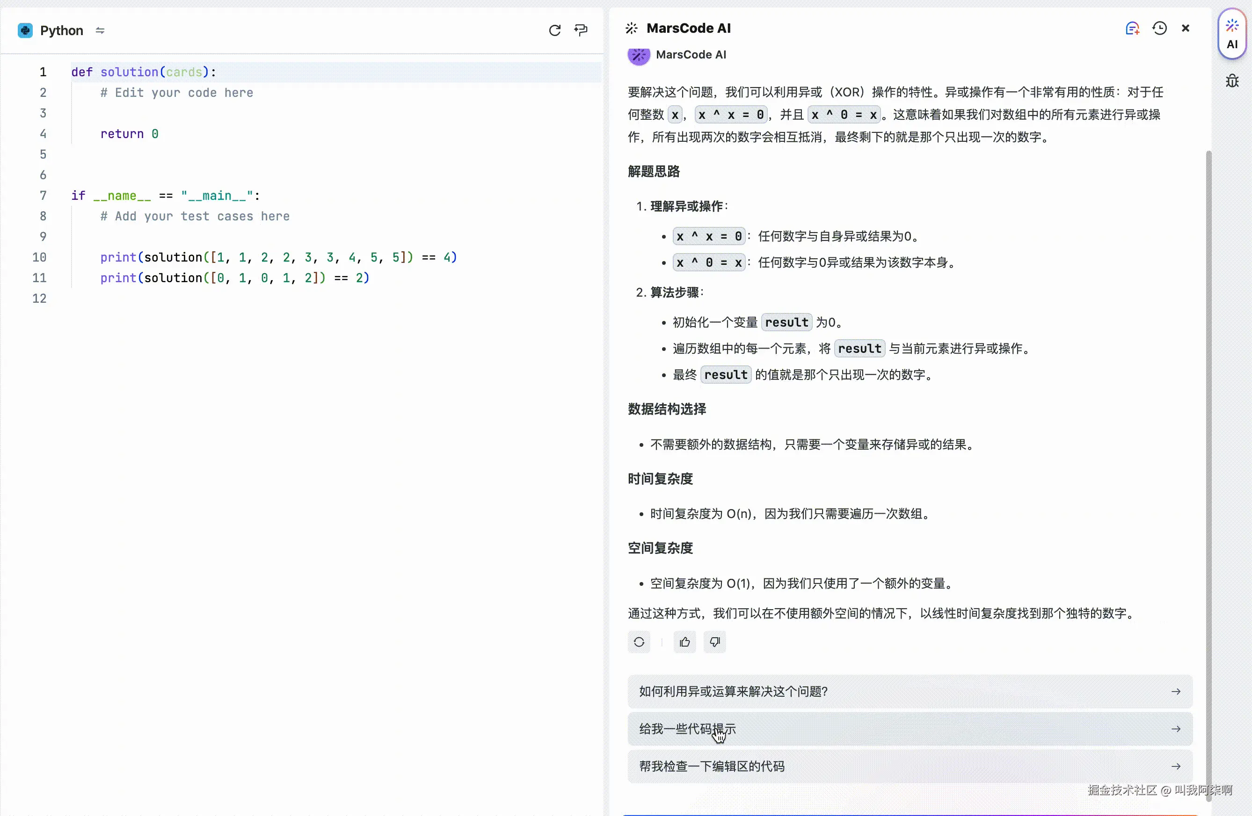Place cursor on 'return 0' code line
The width and height of the screenshot is (1252, 816).
click(130, 134)
